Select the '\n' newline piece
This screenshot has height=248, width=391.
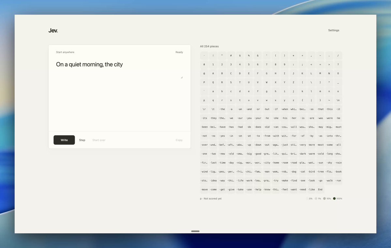(x=338, y=100)
